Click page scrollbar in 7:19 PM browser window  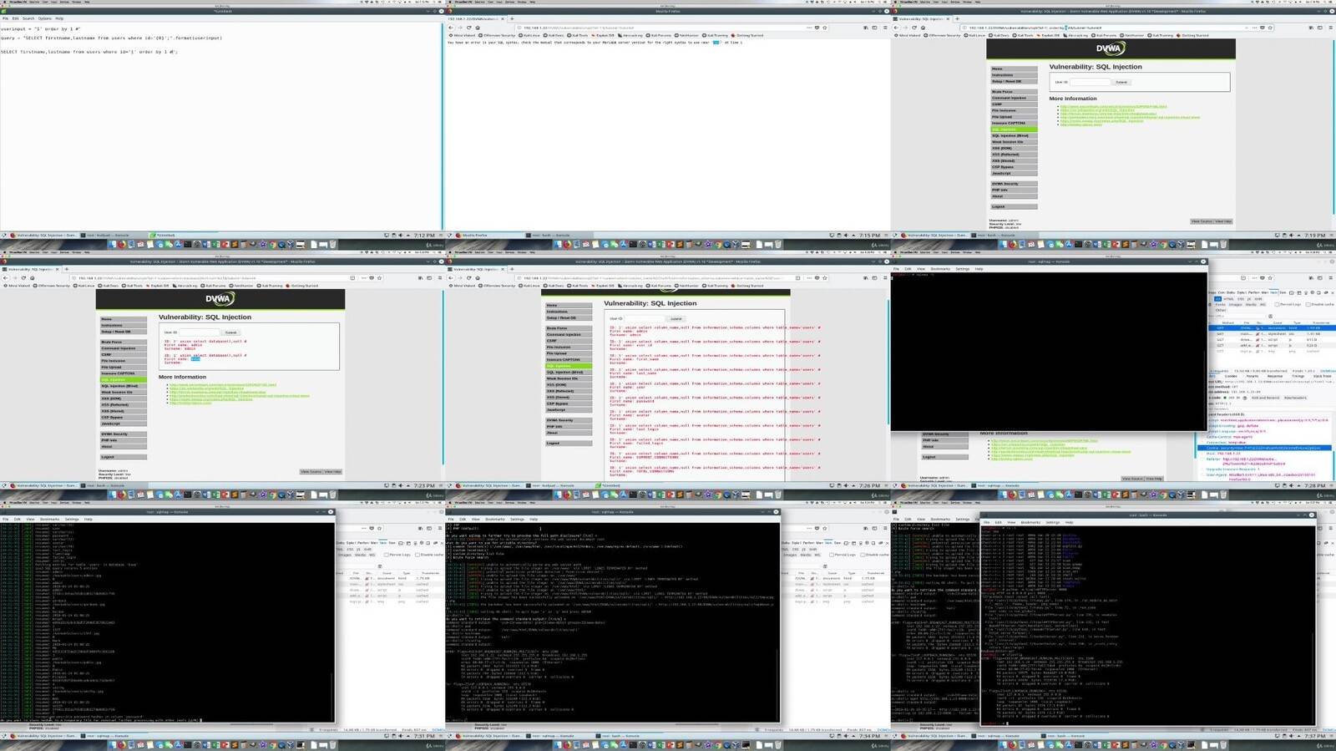point(1333,125)
